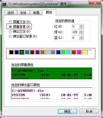Pick the black color swatch

coord(11,52)
